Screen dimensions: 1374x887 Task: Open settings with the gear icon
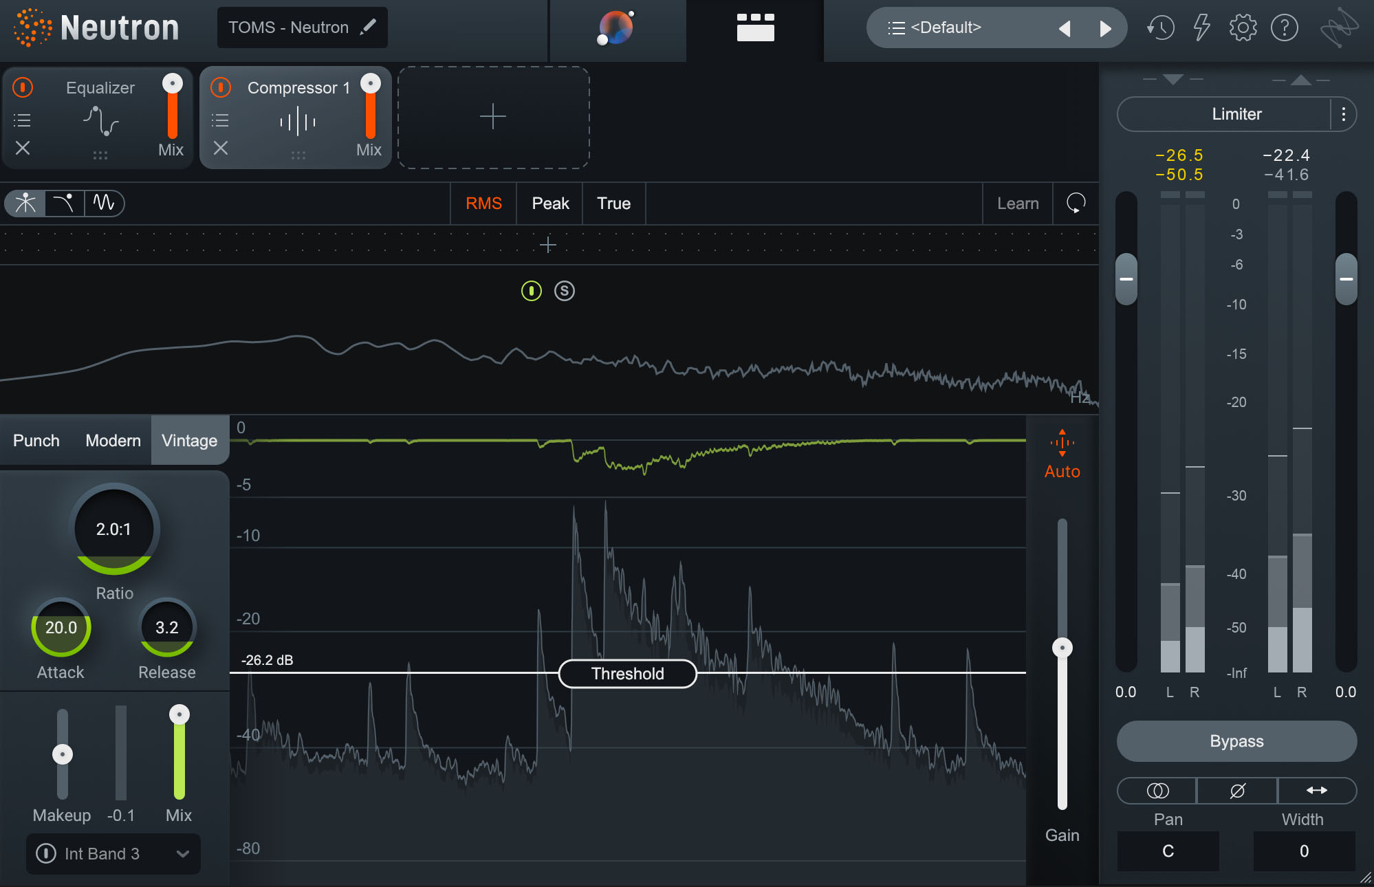[1243, 28]
